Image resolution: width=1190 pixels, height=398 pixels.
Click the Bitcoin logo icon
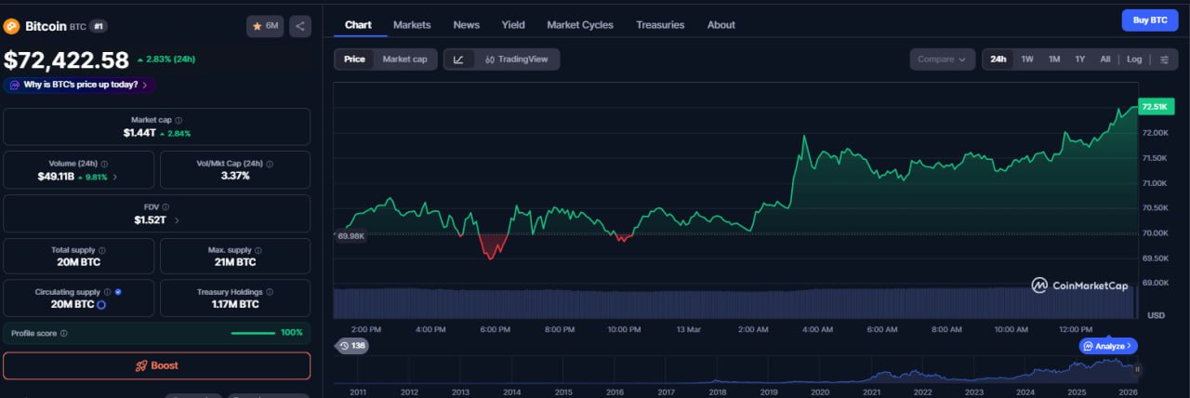pyautogui.click(x=12, y=26)
